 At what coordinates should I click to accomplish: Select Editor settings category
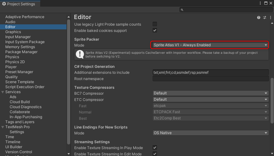click(x=33, y=27)
